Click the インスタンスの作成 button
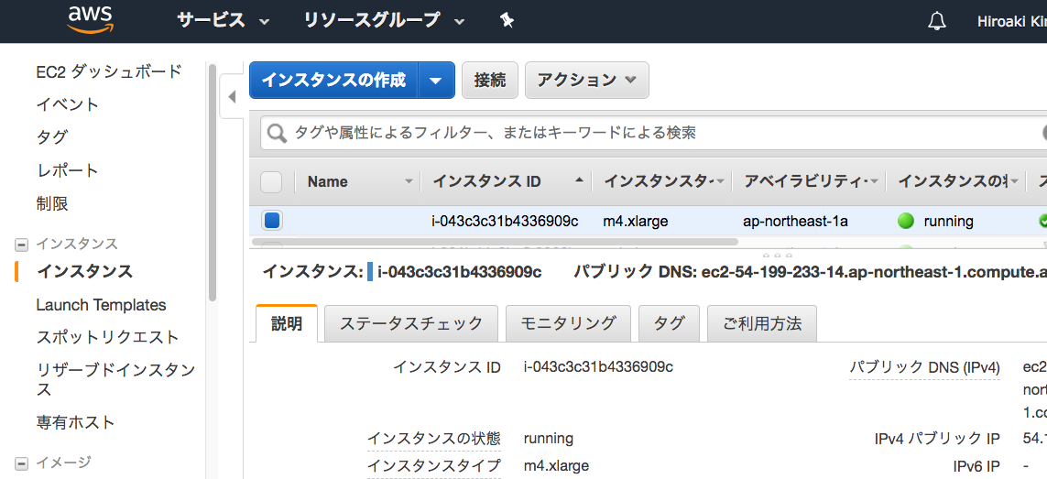The image size is (1047, 479). (x=333, y=81)
